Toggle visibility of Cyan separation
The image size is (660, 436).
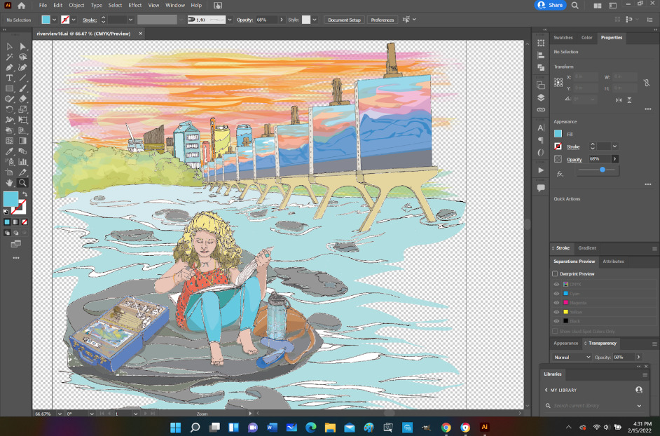557,294
